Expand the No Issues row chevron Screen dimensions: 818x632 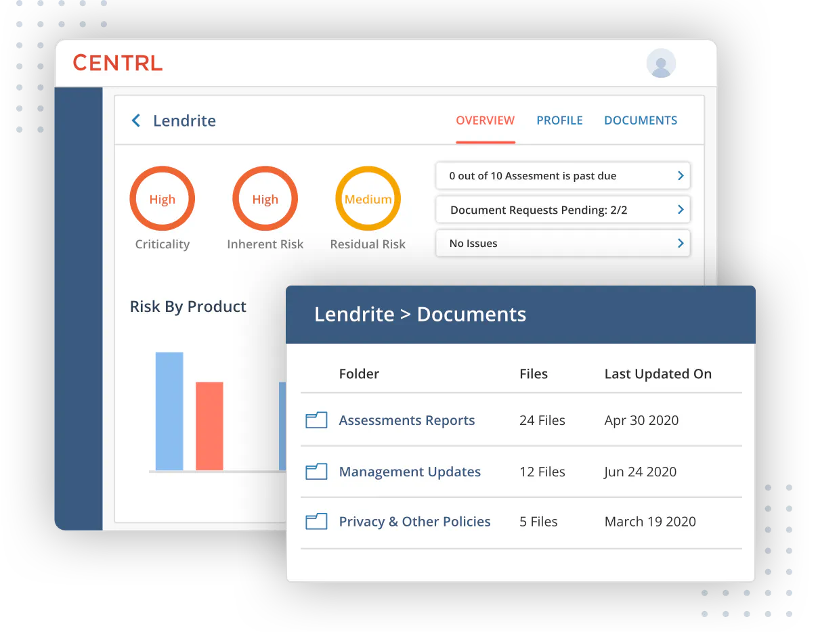[681, 244]
